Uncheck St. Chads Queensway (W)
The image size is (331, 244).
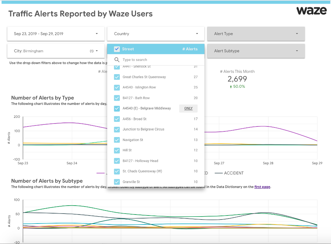[117, 171]
